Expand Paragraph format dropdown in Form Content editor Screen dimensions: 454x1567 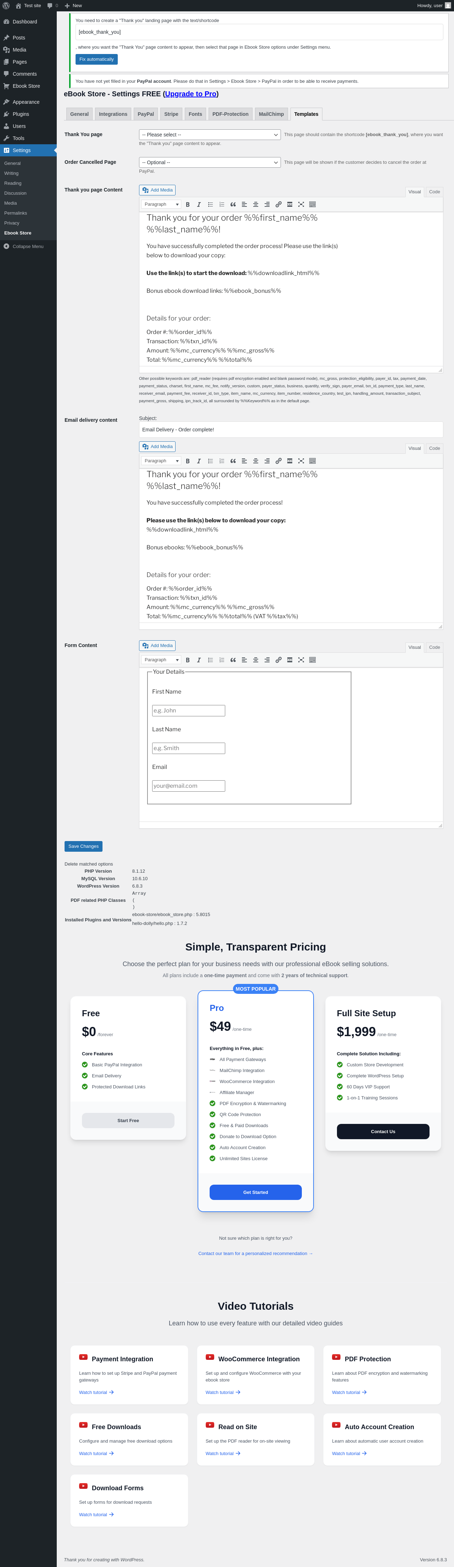[161, 660]
